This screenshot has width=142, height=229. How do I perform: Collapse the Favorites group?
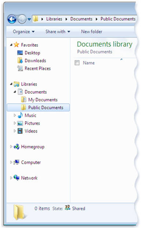pyautogui.click(x=11, y=45)
